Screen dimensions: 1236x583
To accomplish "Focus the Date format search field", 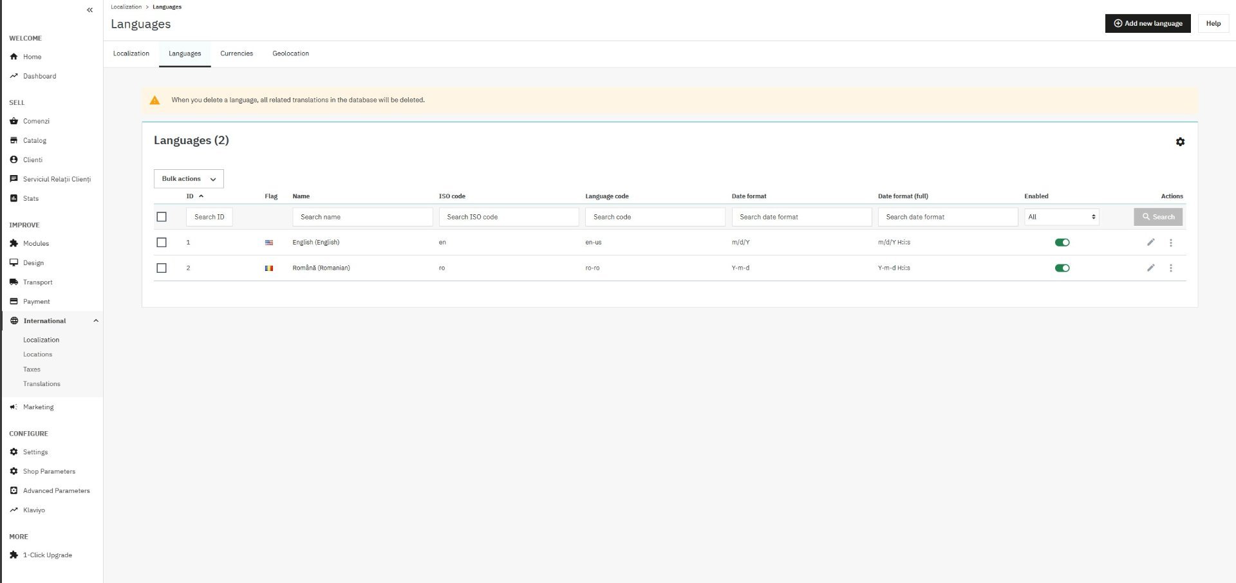I will pyautogui.click(x=801, y=217).
